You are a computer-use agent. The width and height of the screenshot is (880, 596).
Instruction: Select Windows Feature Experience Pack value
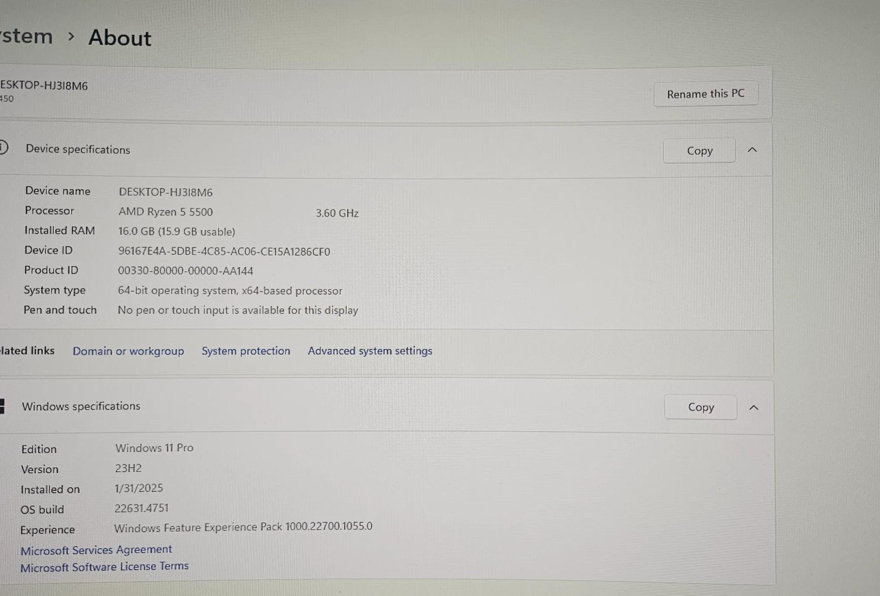pos(243,527)
